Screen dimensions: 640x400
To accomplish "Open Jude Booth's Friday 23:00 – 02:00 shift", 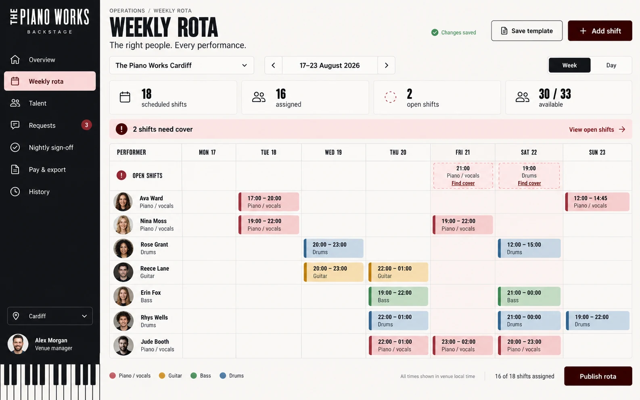I will 463,345.
